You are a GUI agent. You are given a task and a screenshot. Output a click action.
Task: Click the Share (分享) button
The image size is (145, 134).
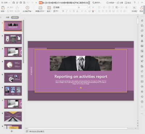point(120,3)
